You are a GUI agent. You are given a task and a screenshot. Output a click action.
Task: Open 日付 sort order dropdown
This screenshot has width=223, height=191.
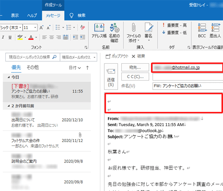click(x=75, y=68)
